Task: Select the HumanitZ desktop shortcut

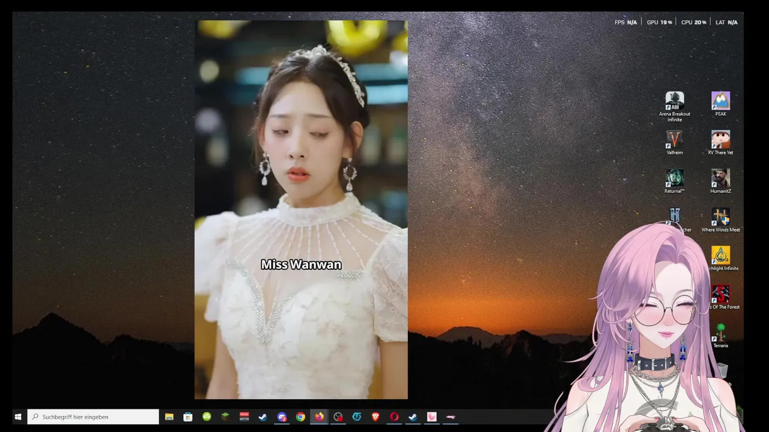Action: pyautogui.click(x=720, y=181)
